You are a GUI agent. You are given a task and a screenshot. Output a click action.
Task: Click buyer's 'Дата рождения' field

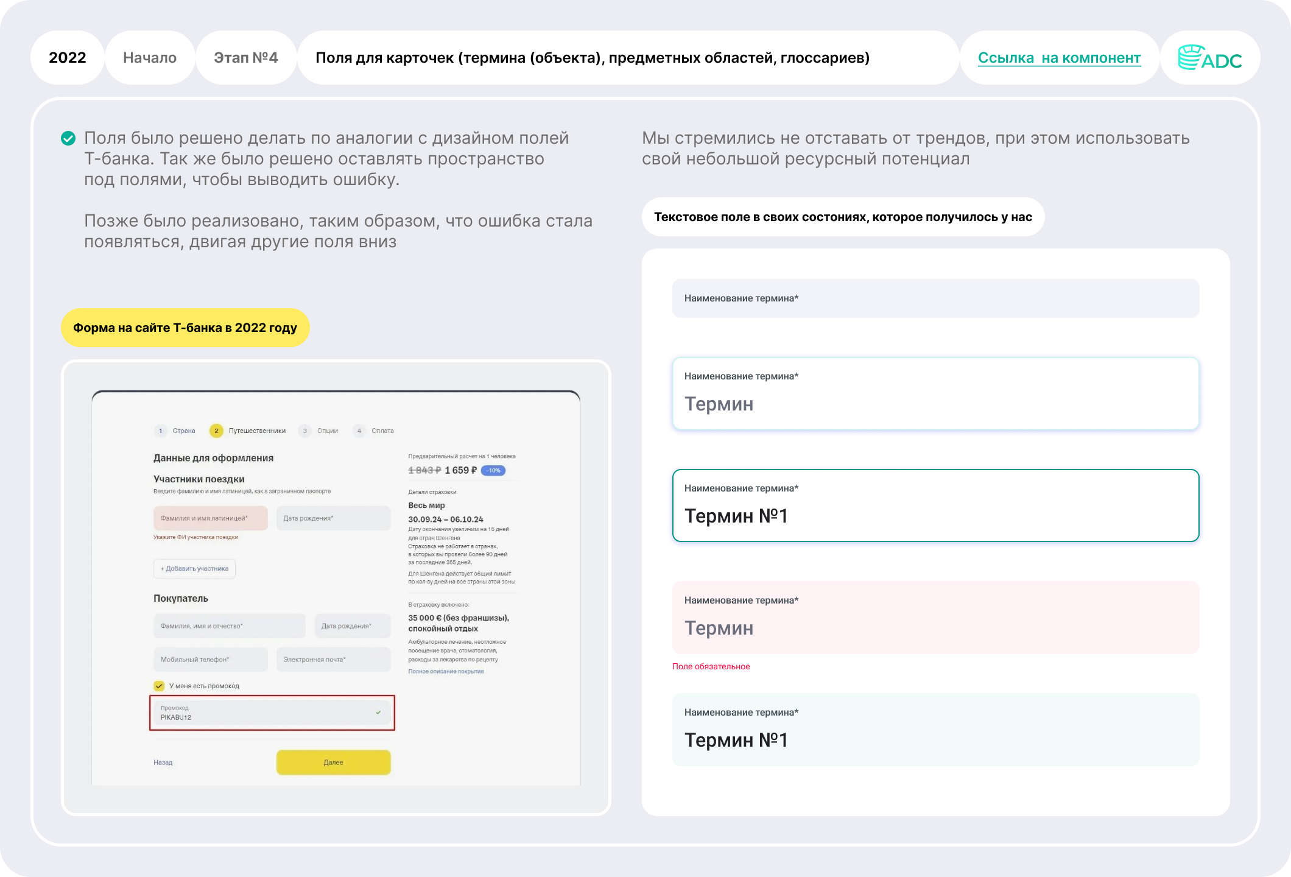point(352,626)
